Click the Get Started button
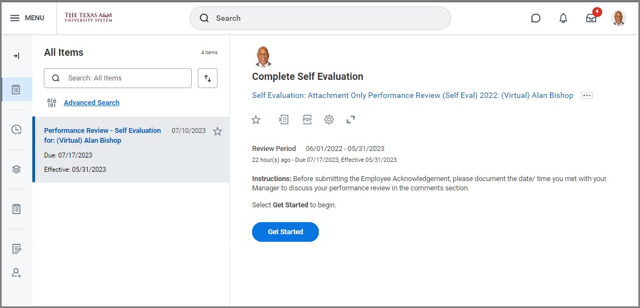The width and height of the screenshot is (640, 308). pos(285,232)
